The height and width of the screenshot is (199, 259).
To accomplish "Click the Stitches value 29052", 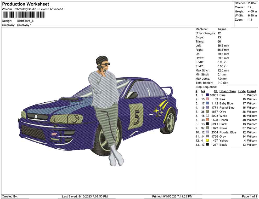I will 252,3.
